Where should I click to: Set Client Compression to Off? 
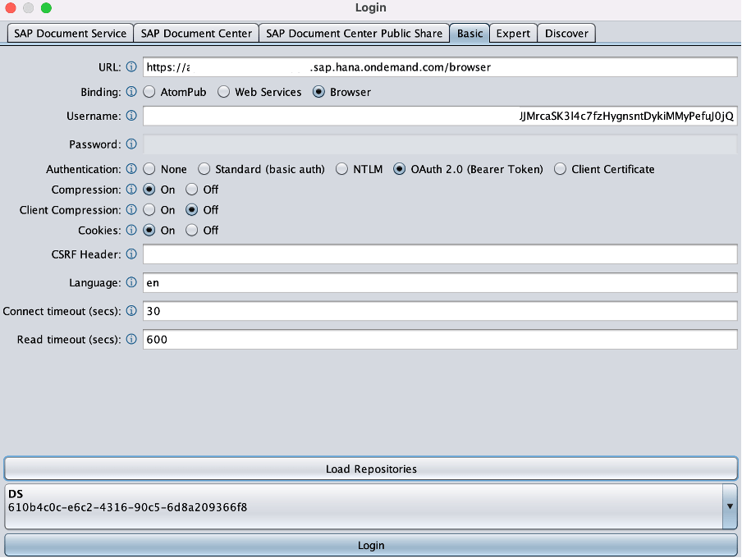coord(191,210)
